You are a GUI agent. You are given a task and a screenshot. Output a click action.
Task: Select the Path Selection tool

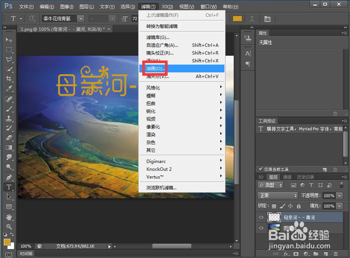(x=9, y=197)
